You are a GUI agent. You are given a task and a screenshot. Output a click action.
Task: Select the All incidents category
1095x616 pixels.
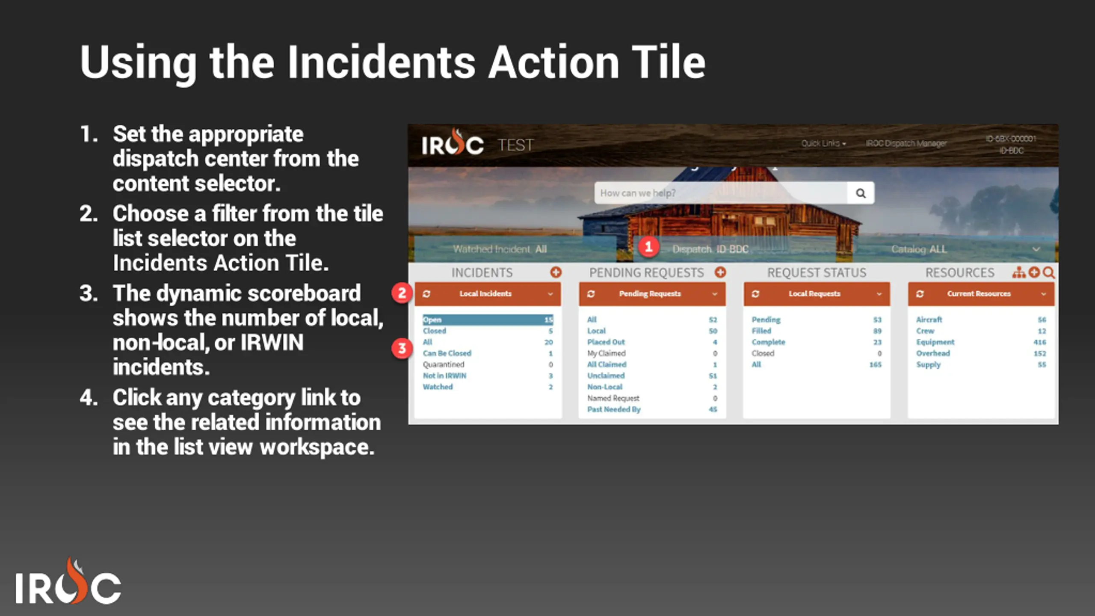[427, 342]
